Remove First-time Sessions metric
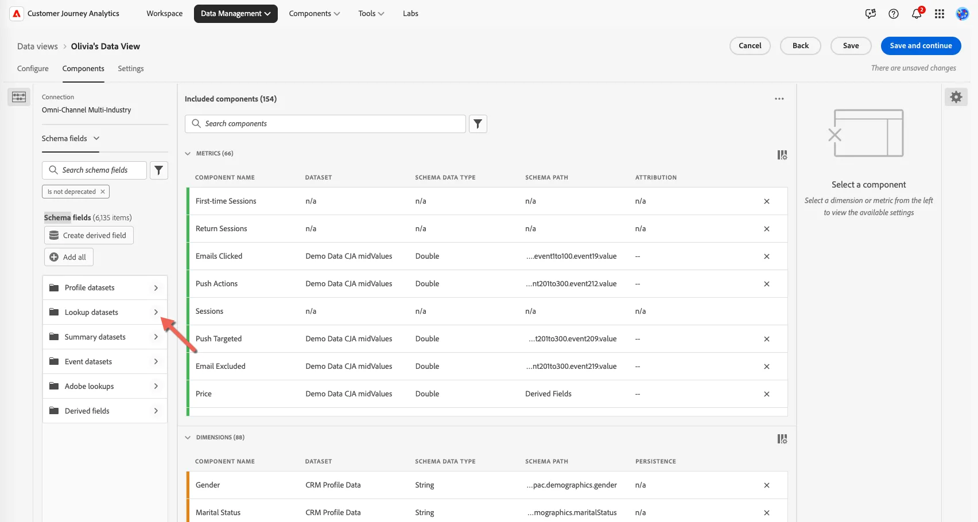 (x=767, y=201)
